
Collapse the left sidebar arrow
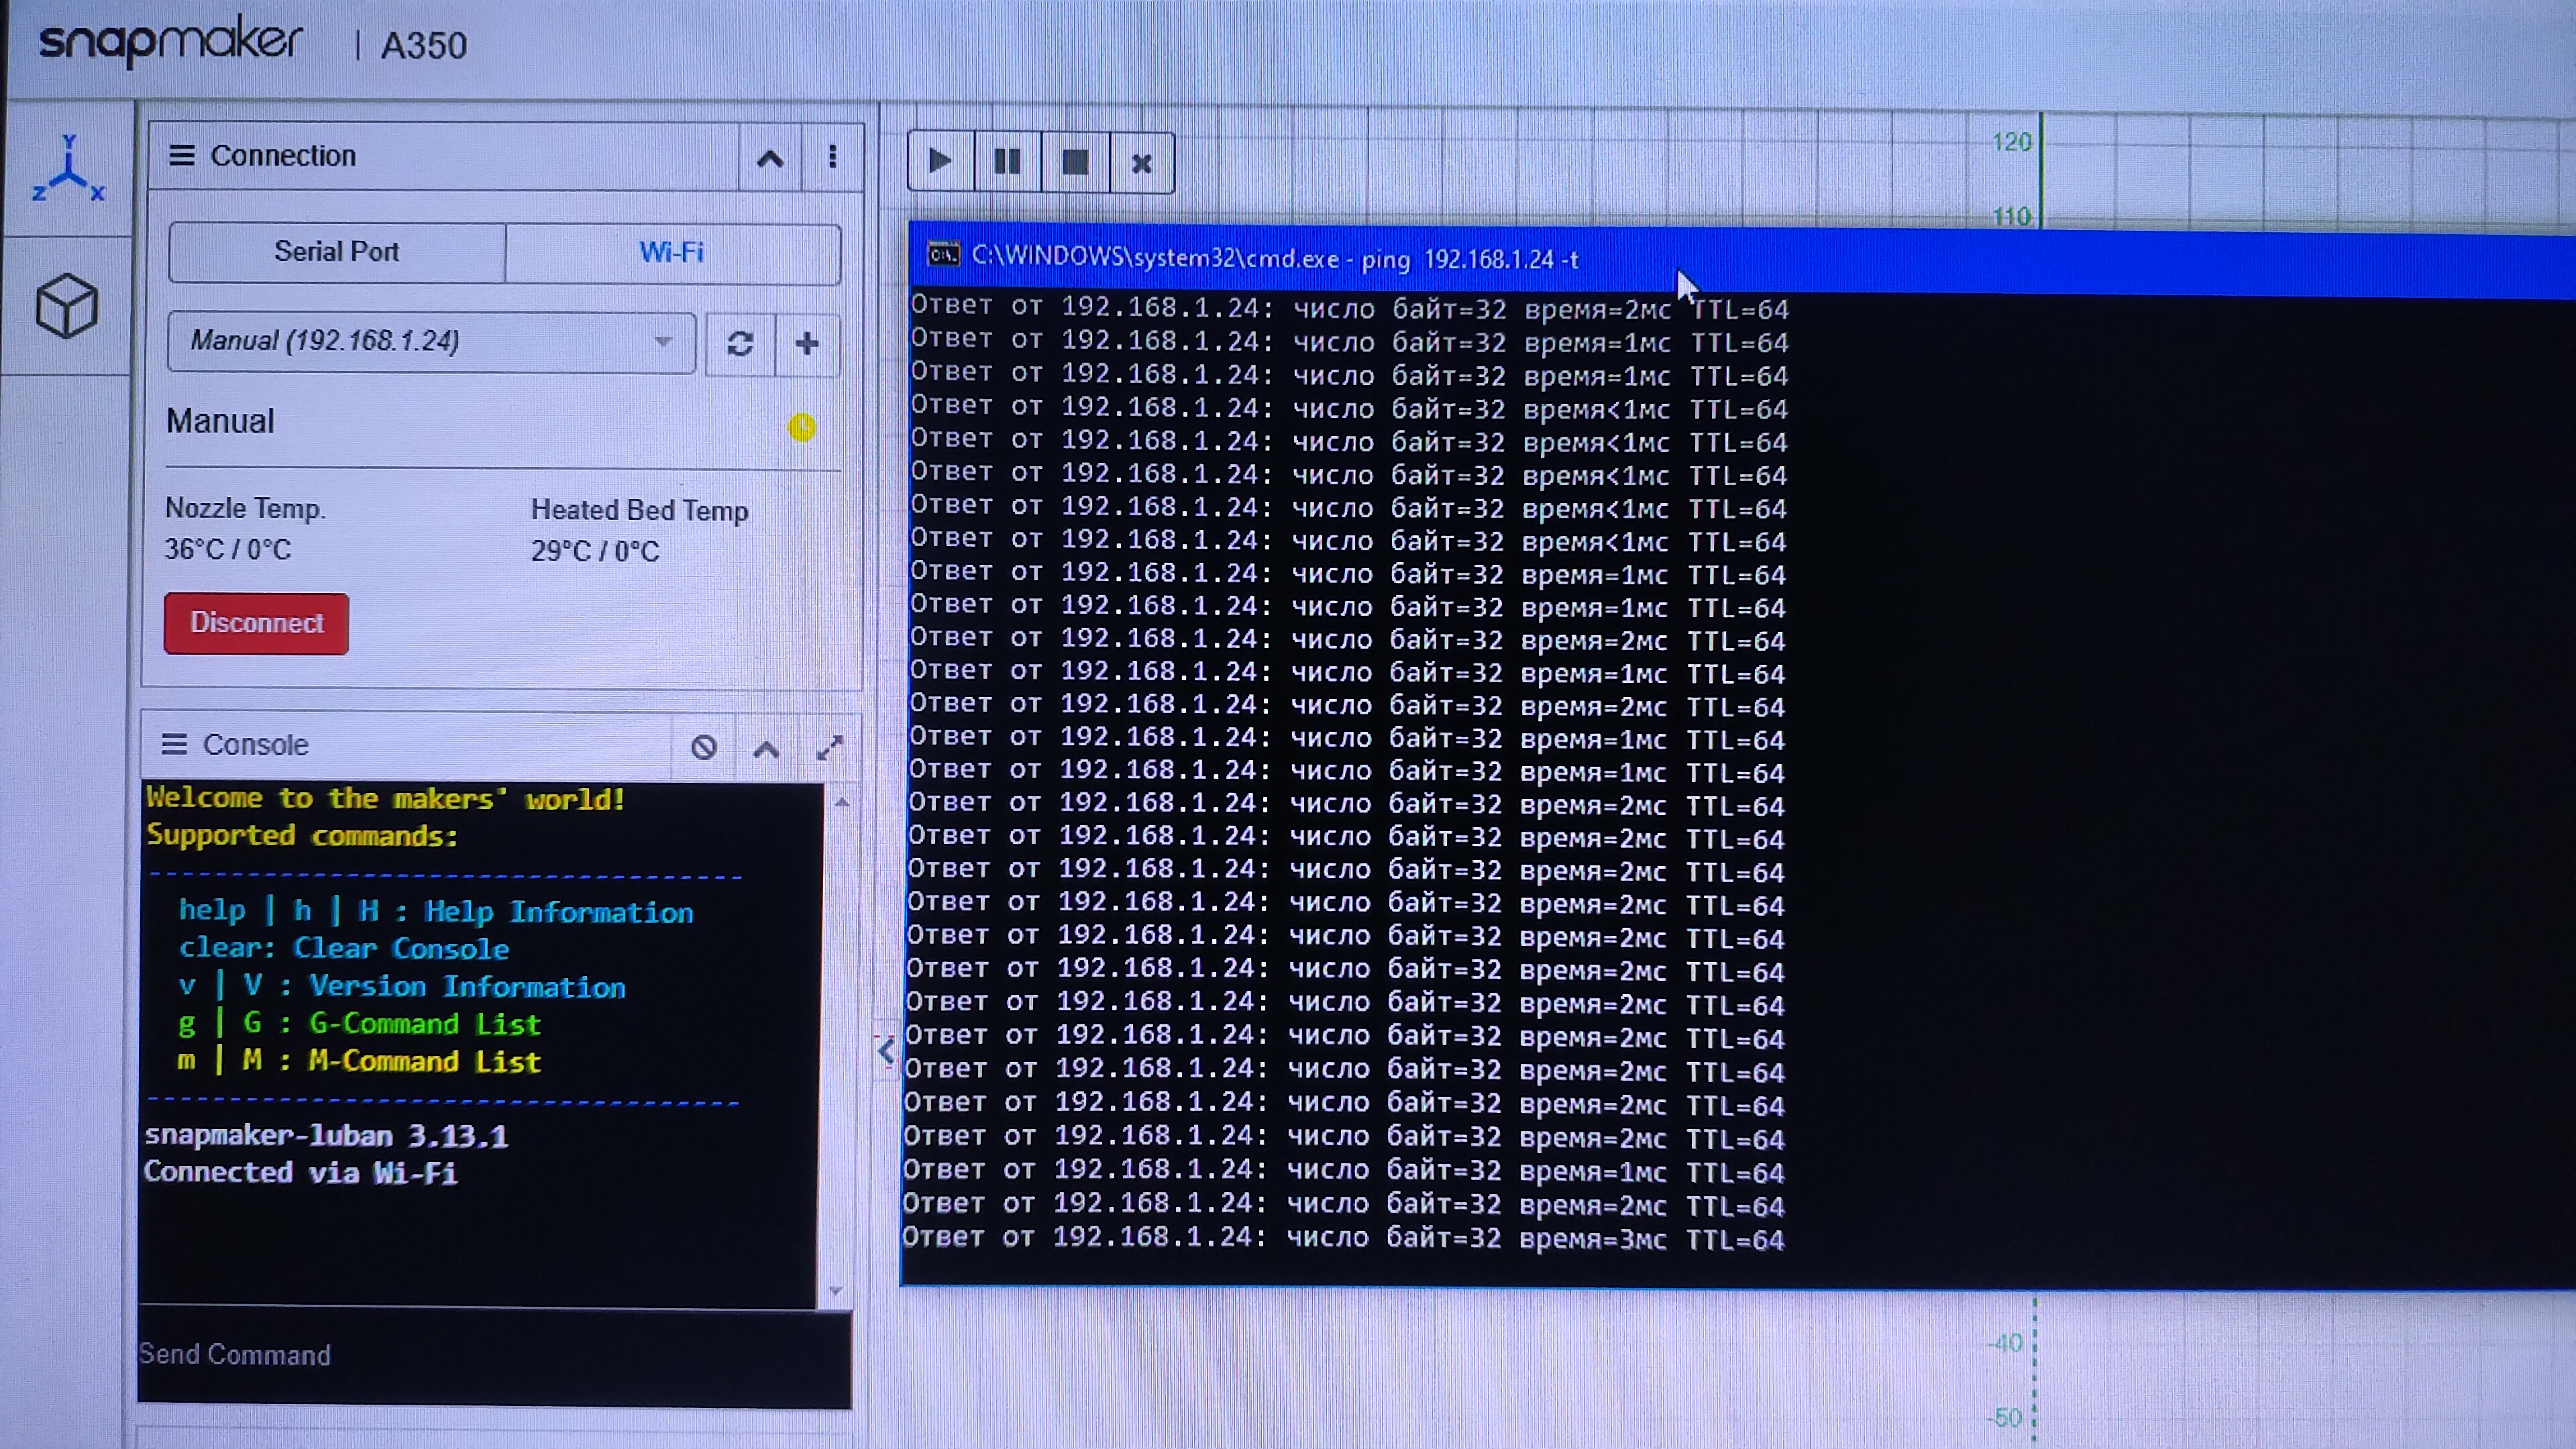pyautogui.click(x=886, y=1051)
